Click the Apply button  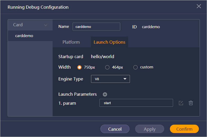(x=150, y=129)
